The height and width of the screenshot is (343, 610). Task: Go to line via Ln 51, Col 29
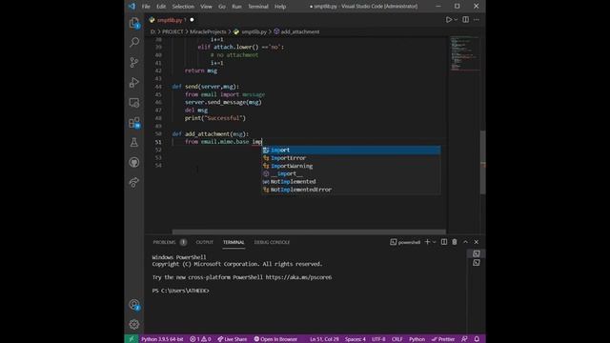[324, 339]
